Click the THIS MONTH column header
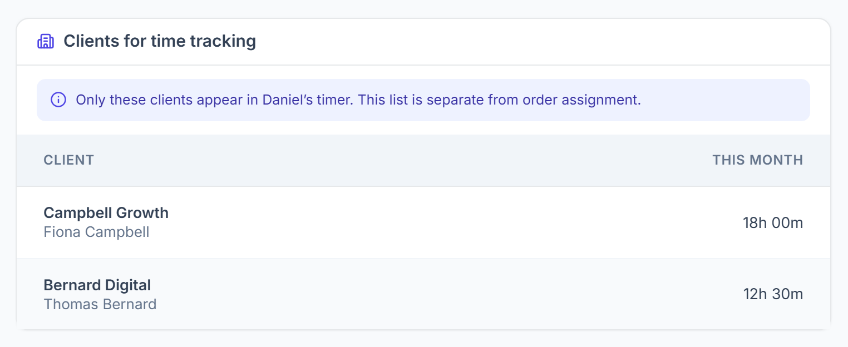 [758, 160]
